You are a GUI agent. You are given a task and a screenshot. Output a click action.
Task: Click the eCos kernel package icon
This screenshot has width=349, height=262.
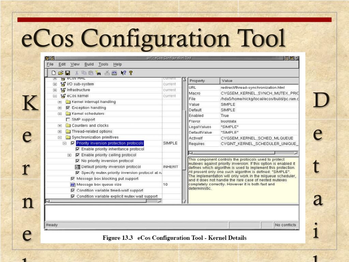coord(63,96)
